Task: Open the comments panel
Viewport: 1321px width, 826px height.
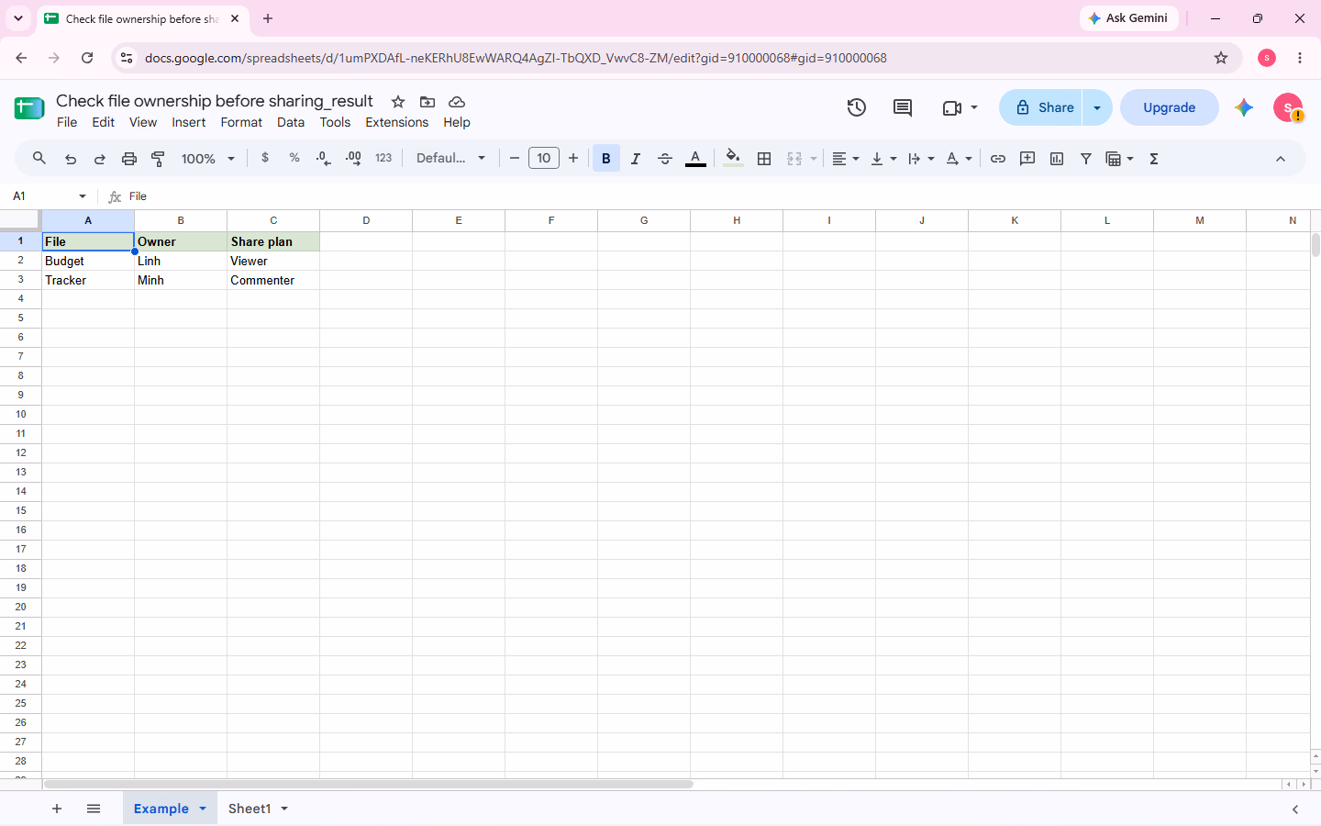Action: (x=903, y=107)
